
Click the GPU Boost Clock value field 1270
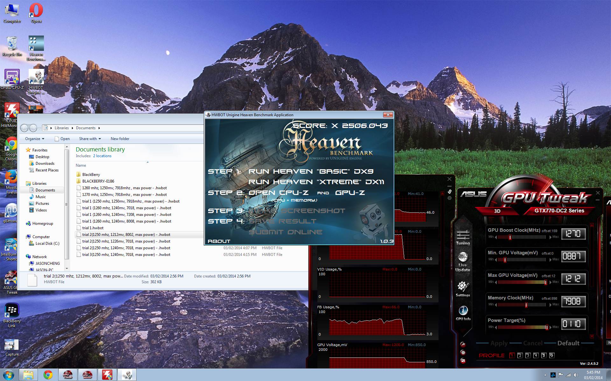pos(573,234)
